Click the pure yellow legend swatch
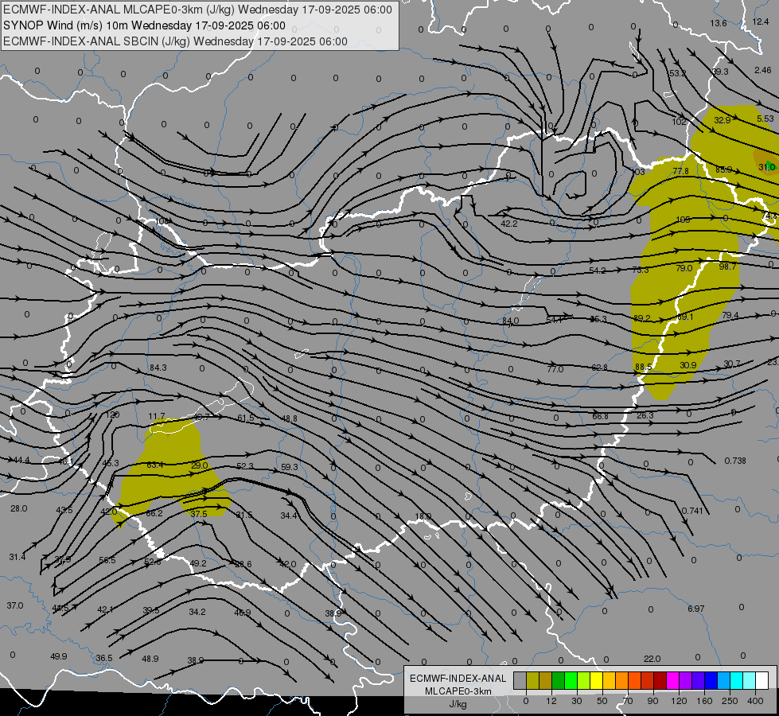The width and height of the screenshot is (779, 716). [597, 681]
